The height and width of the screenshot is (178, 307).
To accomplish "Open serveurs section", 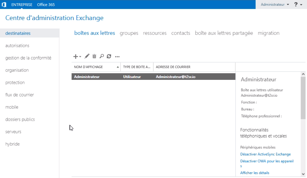I will click(x=13, y=131).
